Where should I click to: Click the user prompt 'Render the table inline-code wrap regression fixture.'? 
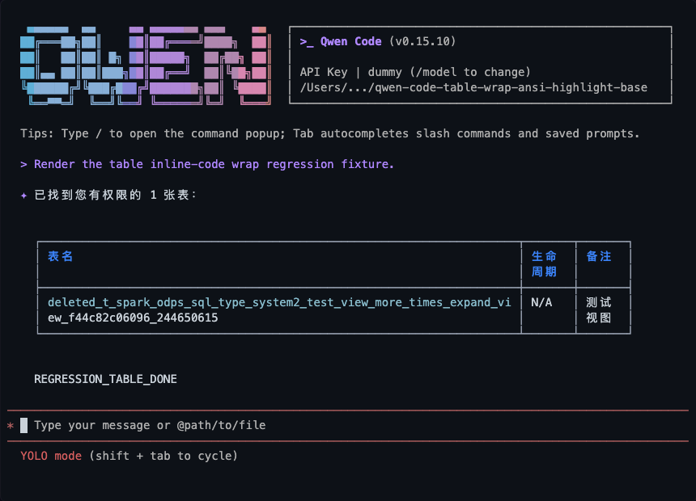click(x=214, y=164)
